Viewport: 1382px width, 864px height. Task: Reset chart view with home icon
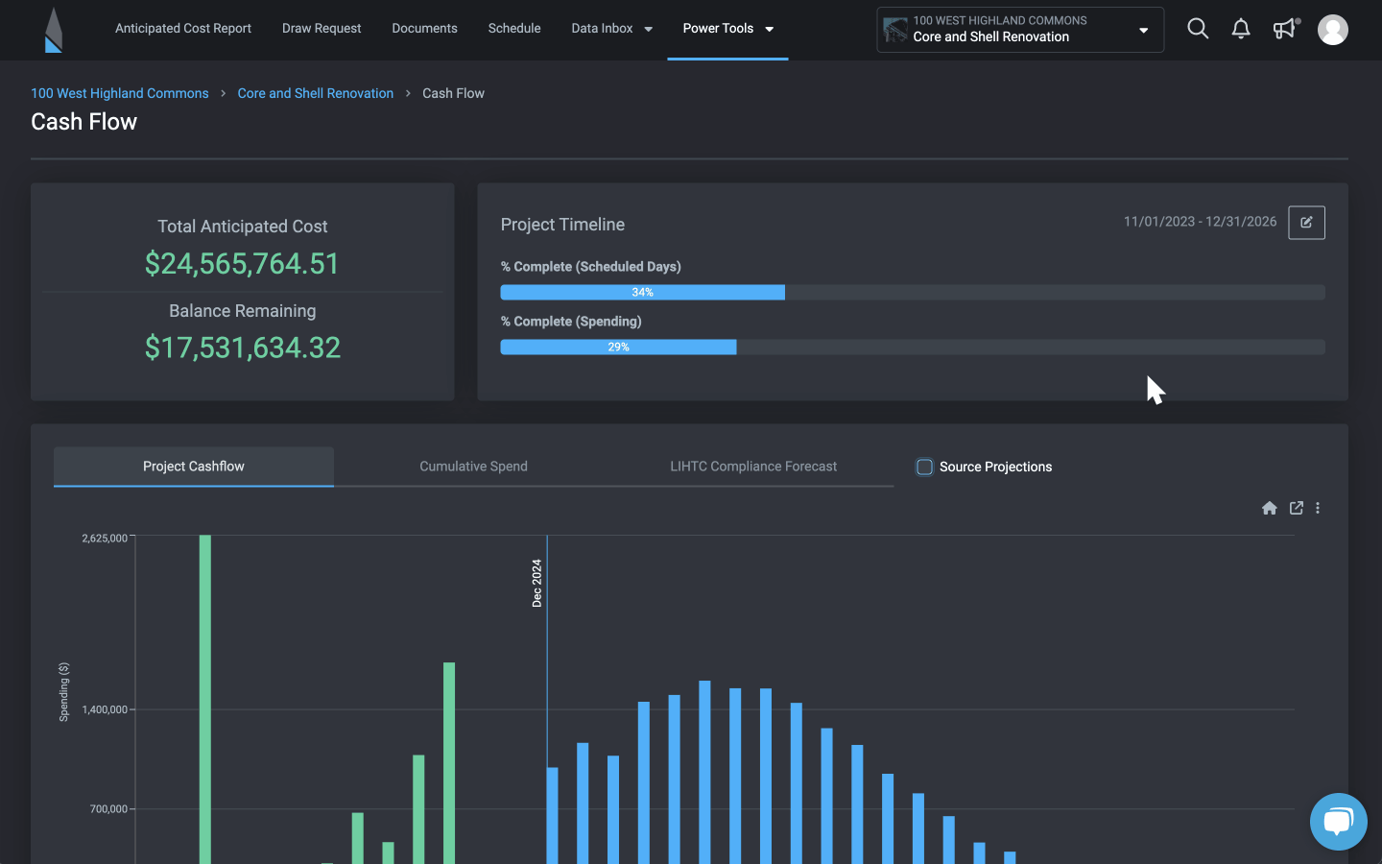click(1269, 508)
